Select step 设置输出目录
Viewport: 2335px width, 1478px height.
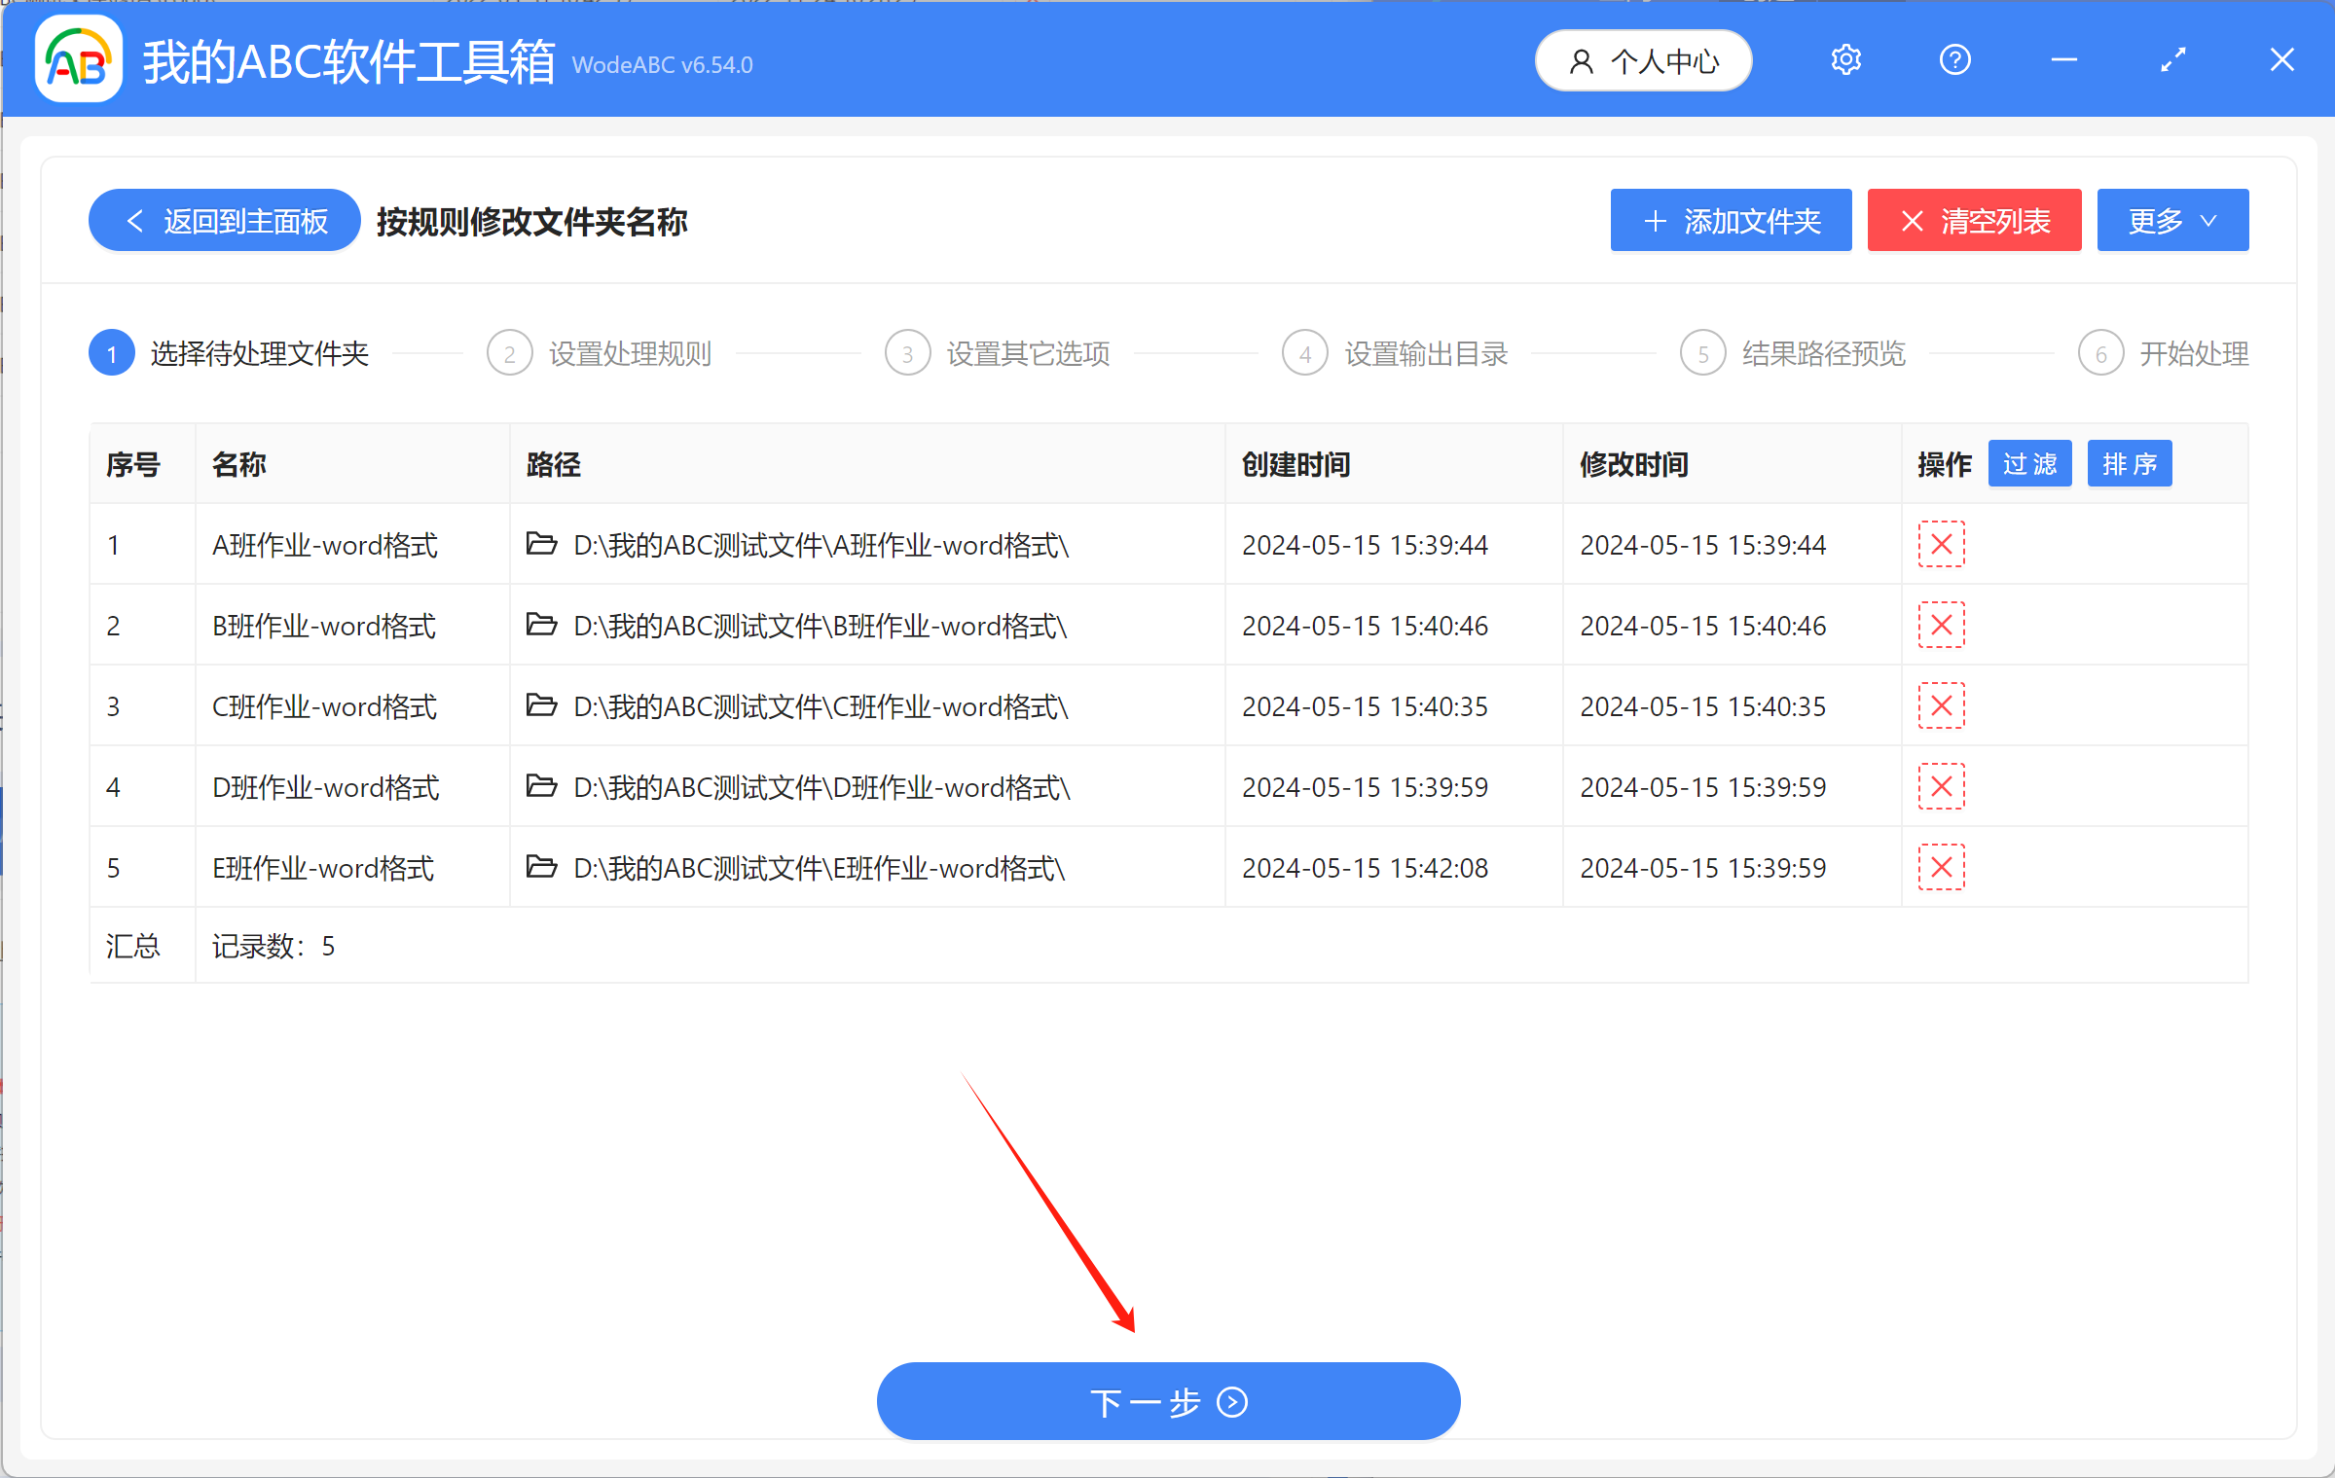(x=1424, y=352)
